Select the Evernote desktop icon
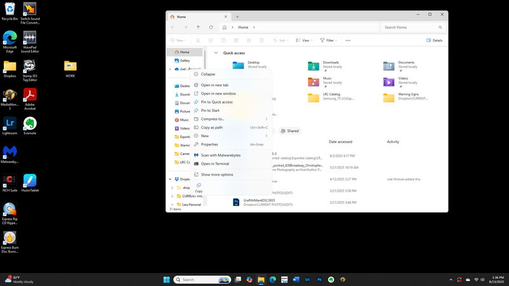Screen dimensions: 509x286 coord(30,123)
